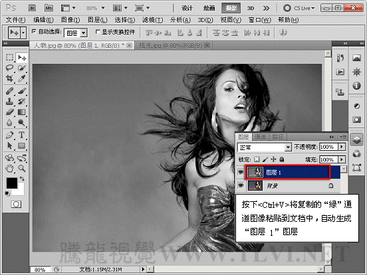
Task: Select the Zoom tool
Action: click(x=22, y=168)
